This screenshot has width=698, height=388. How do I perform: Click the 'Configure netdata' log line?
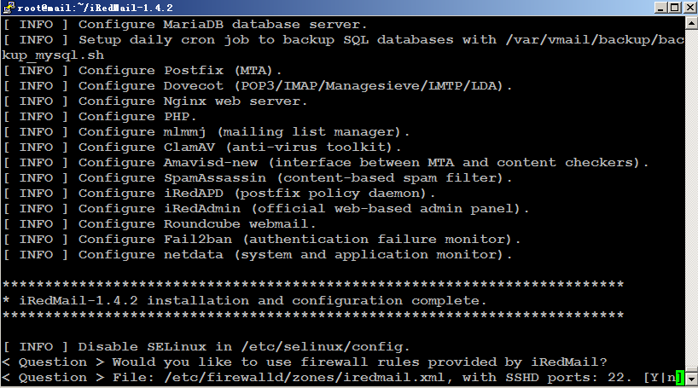258,254
